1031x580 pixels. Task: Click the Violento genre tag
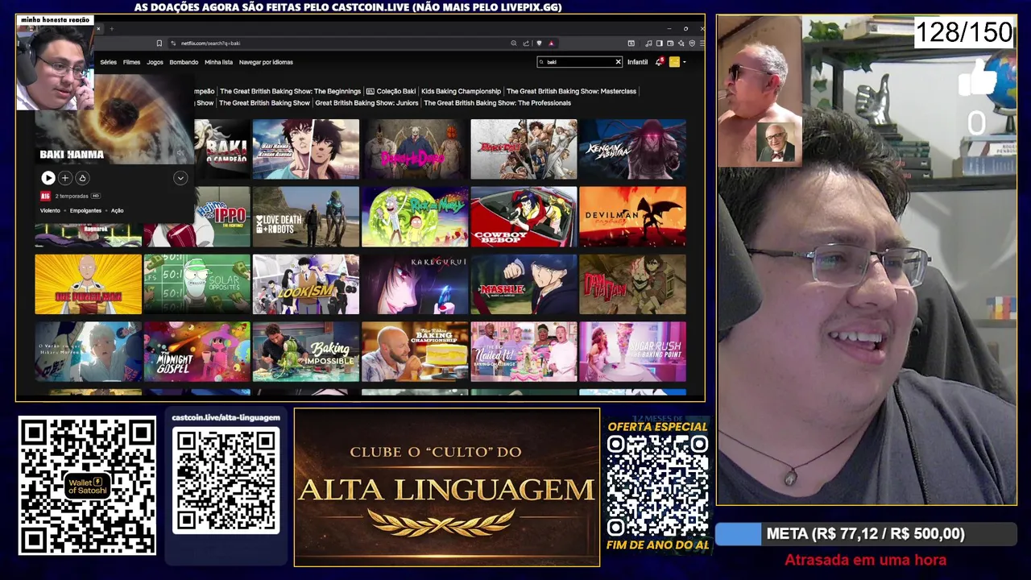tap(50, 211)
